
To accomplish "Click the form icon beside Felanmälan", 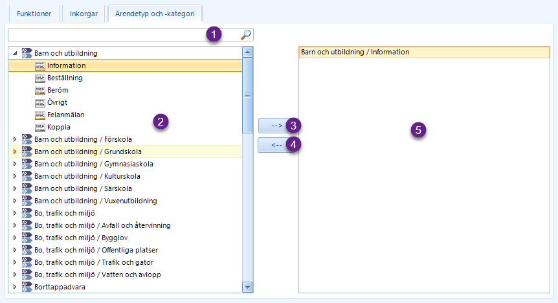I will tap(40, 115).
